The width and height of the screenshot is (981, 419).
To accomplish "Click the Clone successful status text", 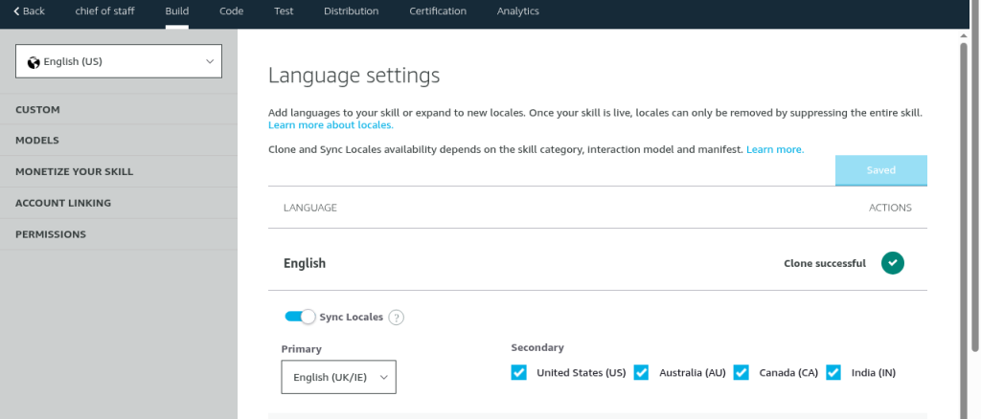I will tap(825, 263).
